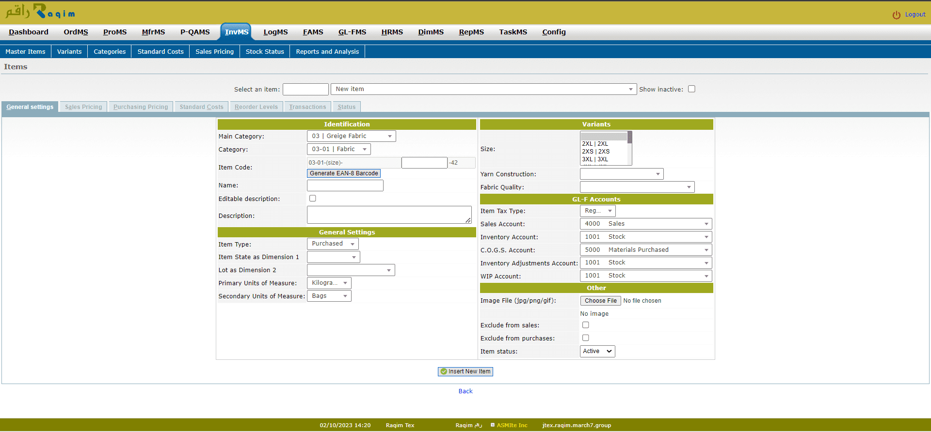Enable the Editable description checkbox
Viewport: 931px width, 432px height.
point(313,199)
